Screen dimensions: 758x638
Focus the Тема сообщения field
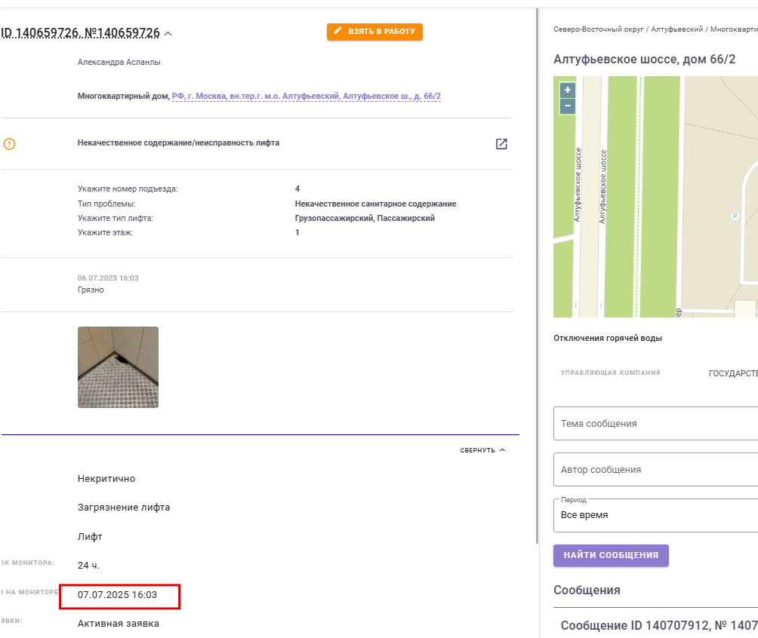pyautogui.click(x=655, y=424)
